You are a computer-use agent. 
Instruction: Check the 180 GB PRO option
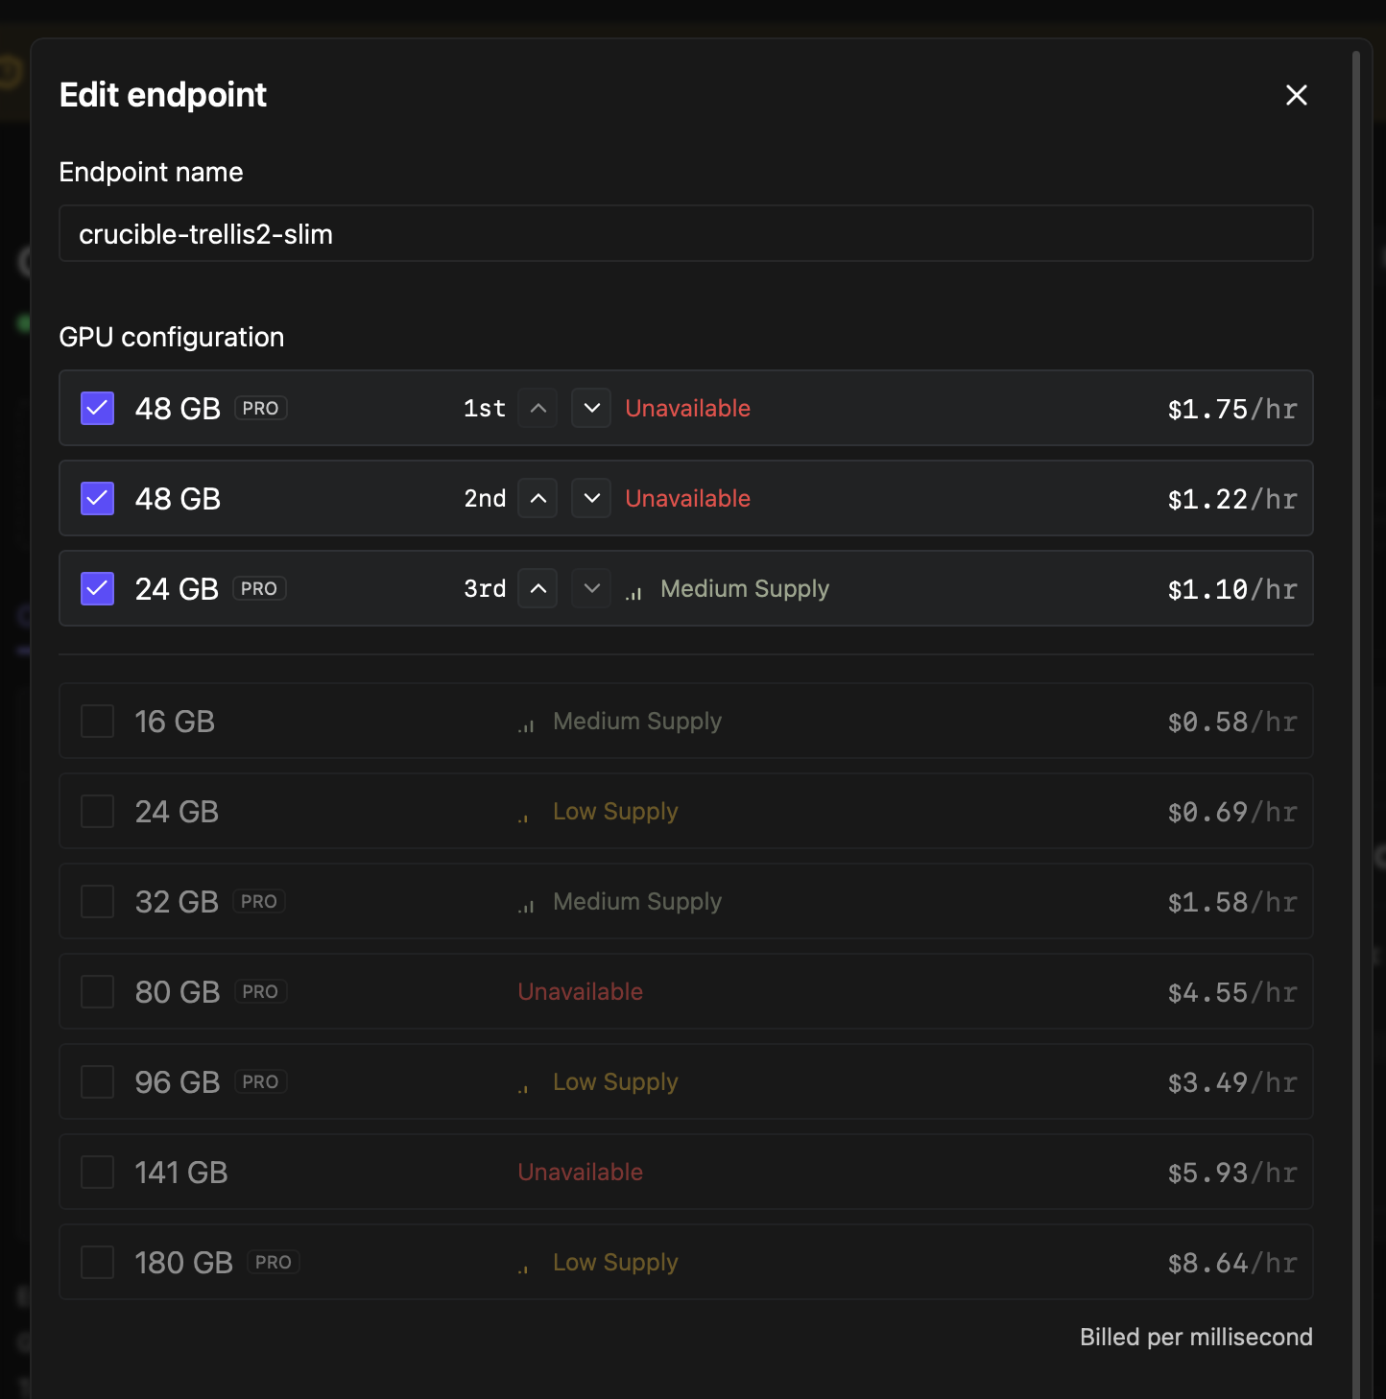pos(97,1262)
